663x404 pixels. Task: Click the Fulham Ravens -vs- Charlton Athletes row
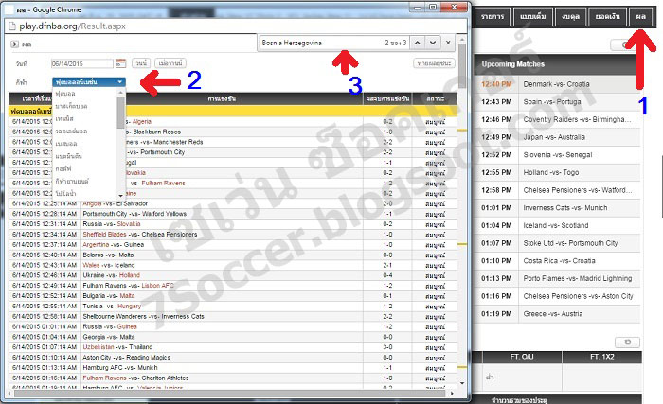[233, 378]
